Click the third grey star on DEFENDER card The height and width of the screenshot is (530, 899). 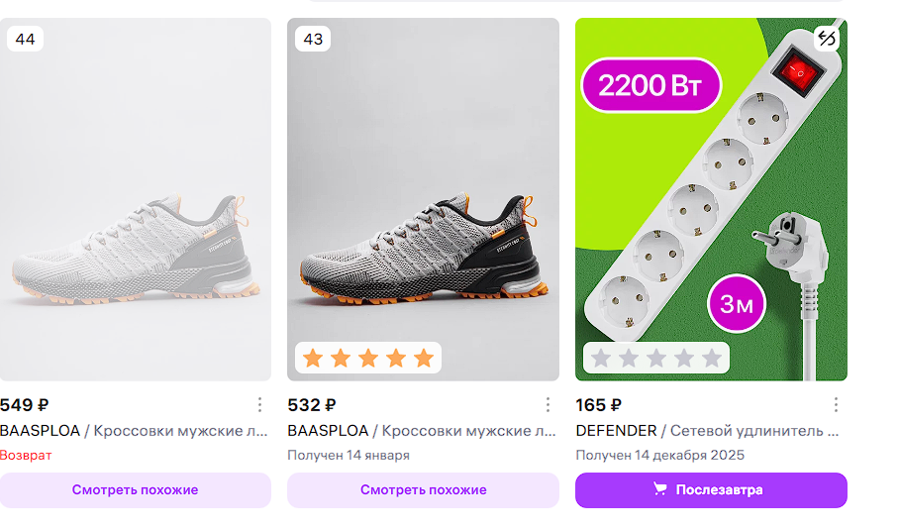tap(656, 358)
